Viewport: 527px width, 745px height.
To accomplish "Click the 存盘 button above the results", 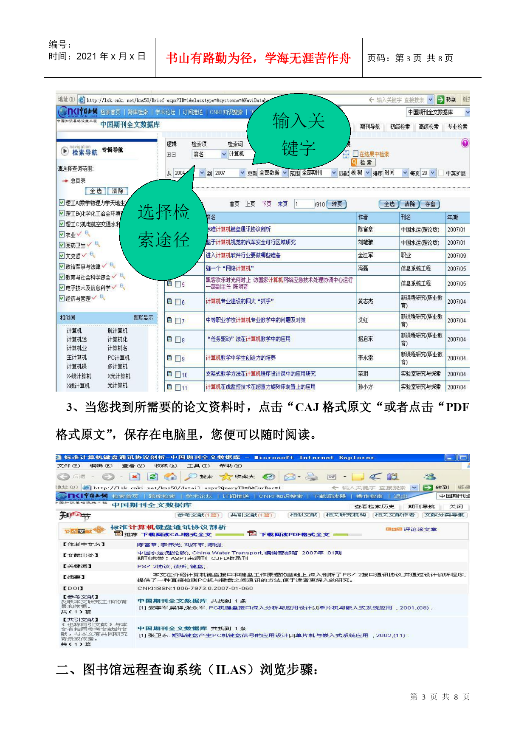I will point(430,204).
